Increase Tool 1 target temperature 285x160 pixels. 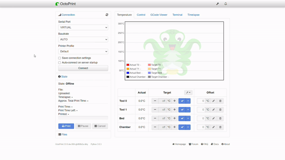click(175, 110)
